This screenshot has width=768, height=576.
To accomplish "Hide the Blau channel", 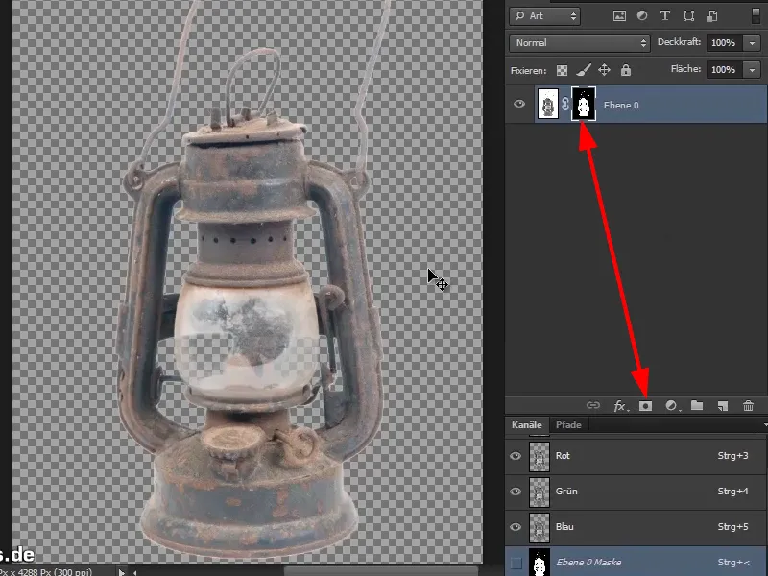I will coord(516,527).
